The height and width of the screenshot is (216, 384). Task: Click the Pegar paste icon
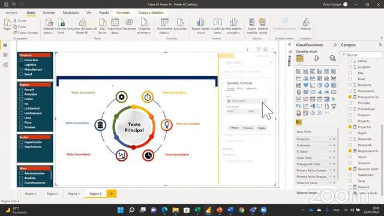click(7, 23)
